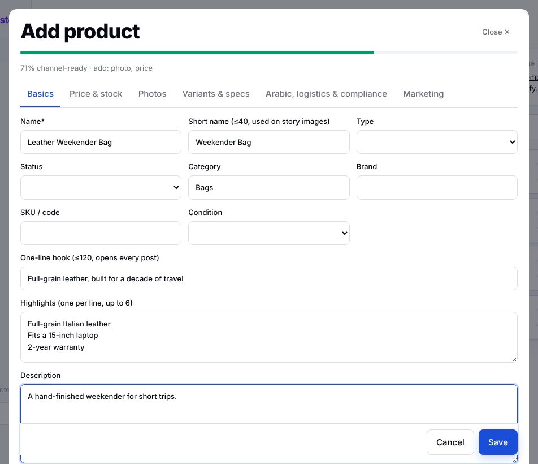Open the Type dropdown

[437, 142]
